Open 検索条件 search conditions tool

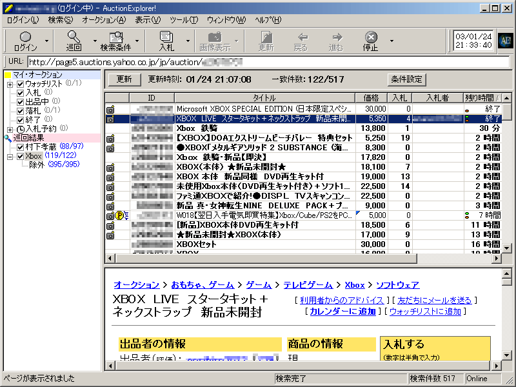pyautogui.click(x=115, y=41)
